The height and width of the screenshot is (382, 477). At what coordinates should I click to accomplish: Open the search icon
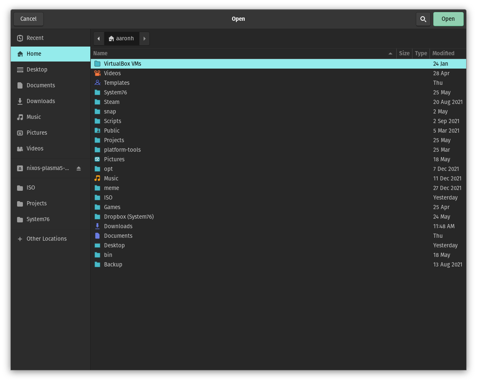tap(423, 19)
